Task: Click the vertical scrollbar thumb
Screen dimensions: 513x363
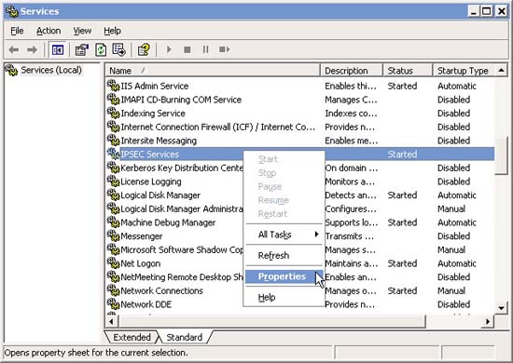Action: coord(501,155)
